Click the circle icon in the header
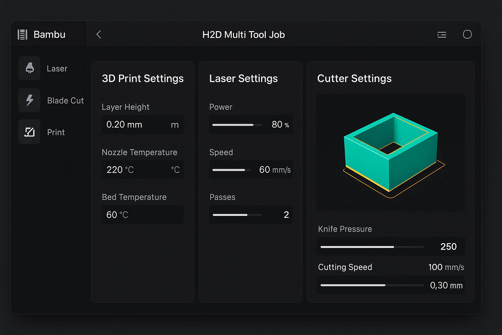This screenshot has width=502, height=335. 467,34
